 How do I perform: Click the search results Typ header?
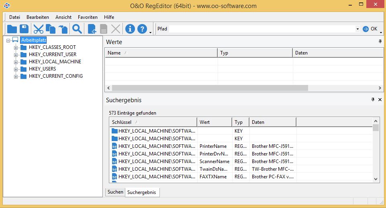[241, 122]
